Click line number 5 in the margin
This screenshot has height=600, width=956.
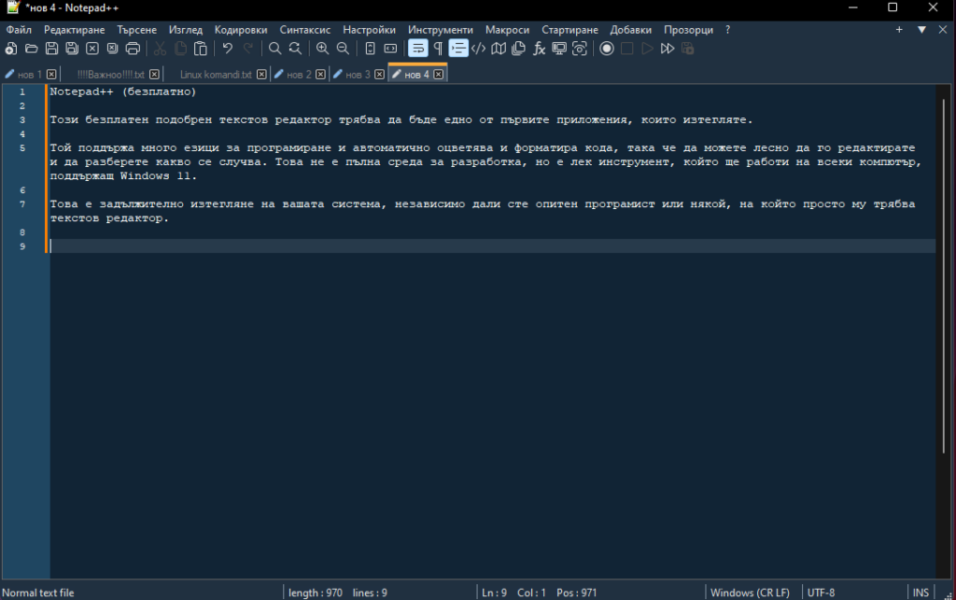point(22,148)
